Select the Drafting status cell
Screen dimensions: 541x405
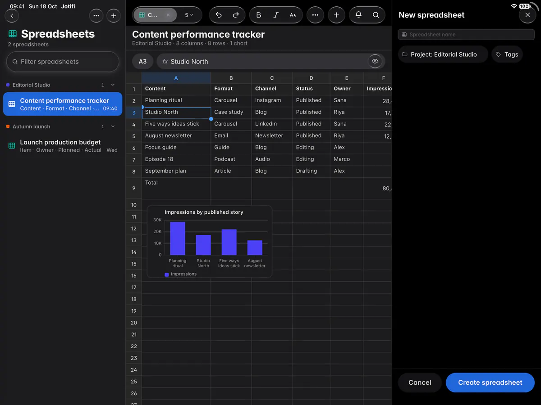[x=312, y=171]
